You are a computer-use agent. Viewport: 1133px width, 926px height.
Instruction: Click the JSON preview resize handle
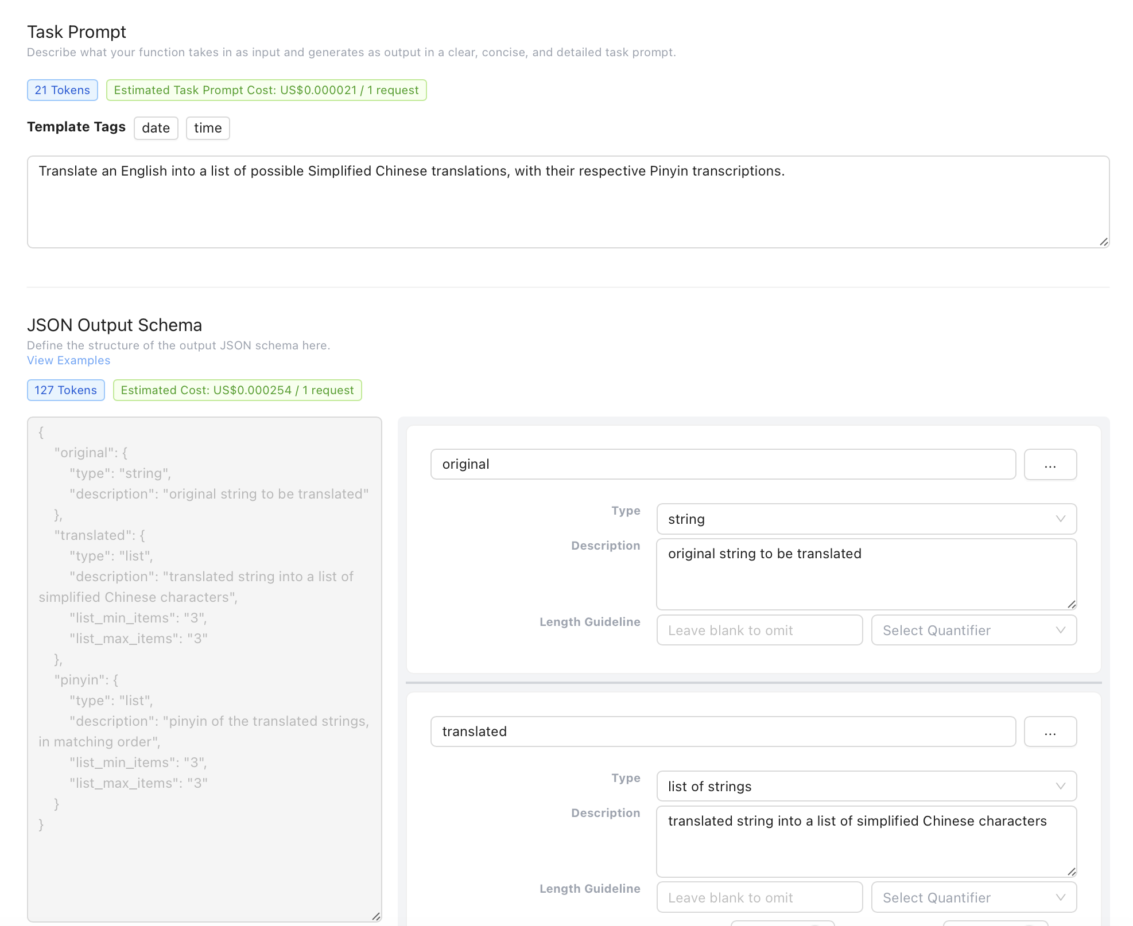(x=376, y=916)
